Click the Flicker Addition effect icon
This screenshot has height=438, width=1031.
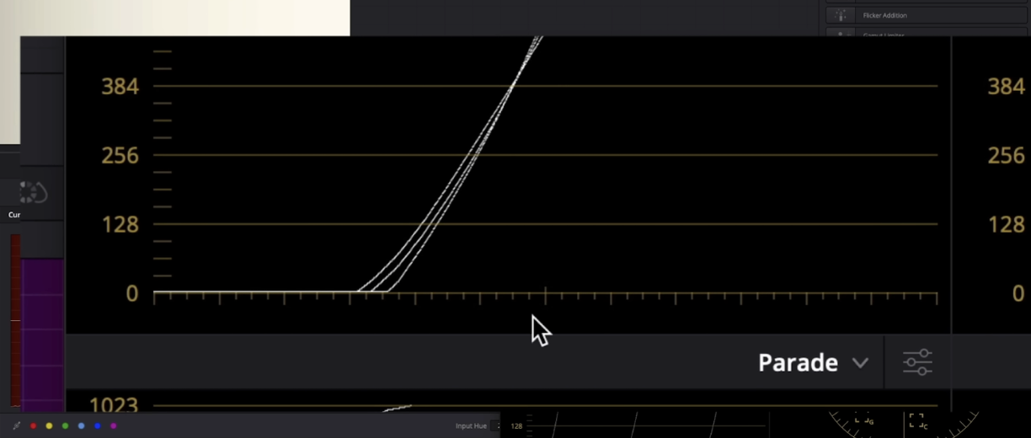[840, 15]
